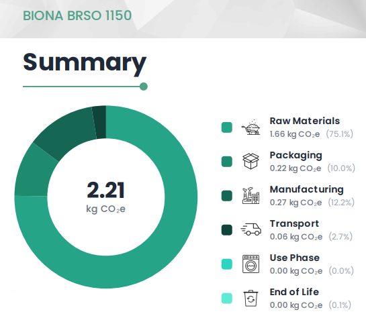
Task: Click the '0.27 kg CO₂e' value
Action: pyautogui.click(x=295, y=203)
